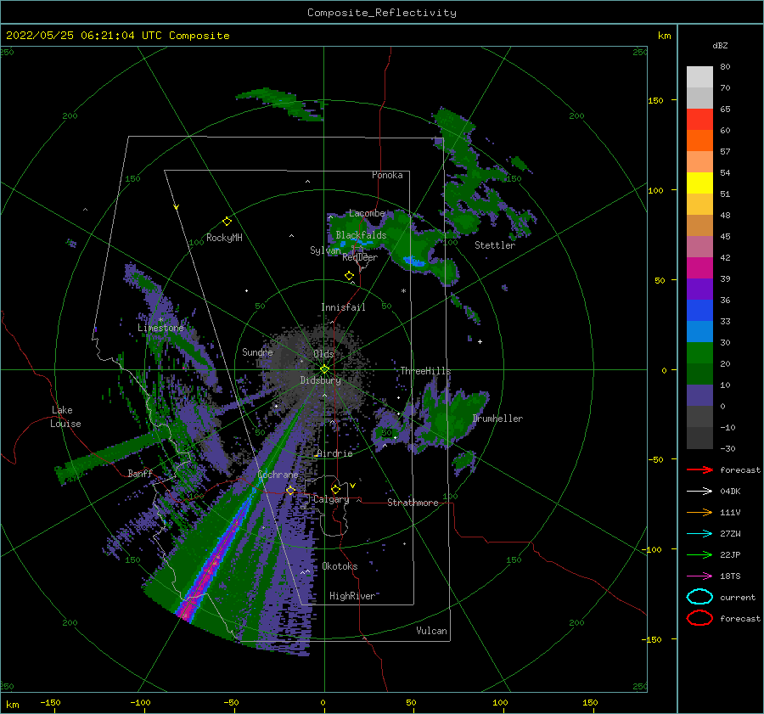Click the Stettler city label

click(x=495, y=245)
